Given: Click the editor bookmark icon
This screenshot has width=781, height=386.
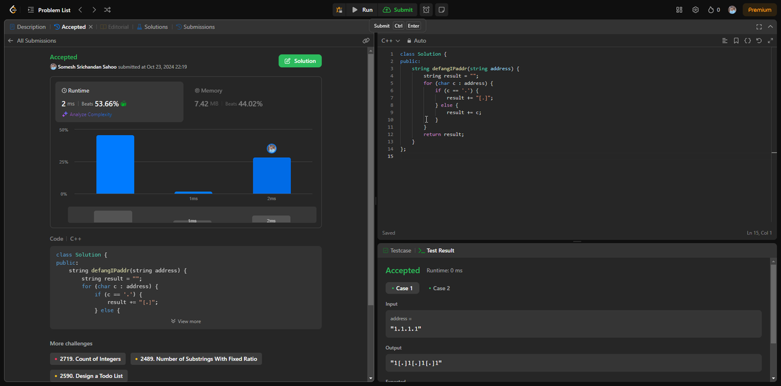Looking at the screenshot, I should click(x=736, y=40).
